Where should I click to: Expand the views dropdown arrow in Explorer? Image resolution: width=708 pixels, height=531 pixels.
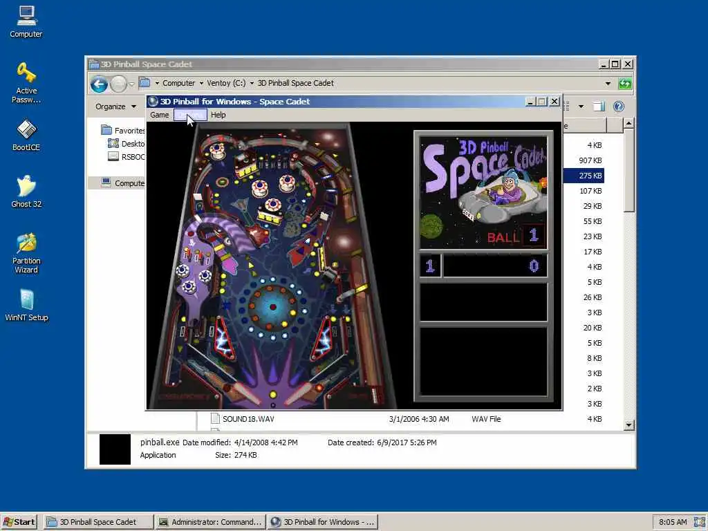[x=581, y=106]
